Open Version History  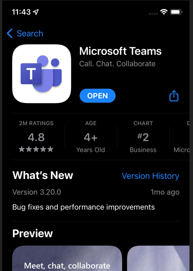tap(151, 176)
